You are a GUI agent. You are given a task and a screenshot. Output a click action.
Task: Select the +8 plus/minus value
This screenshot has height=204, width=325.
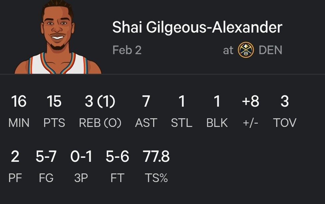click(251, 101)
